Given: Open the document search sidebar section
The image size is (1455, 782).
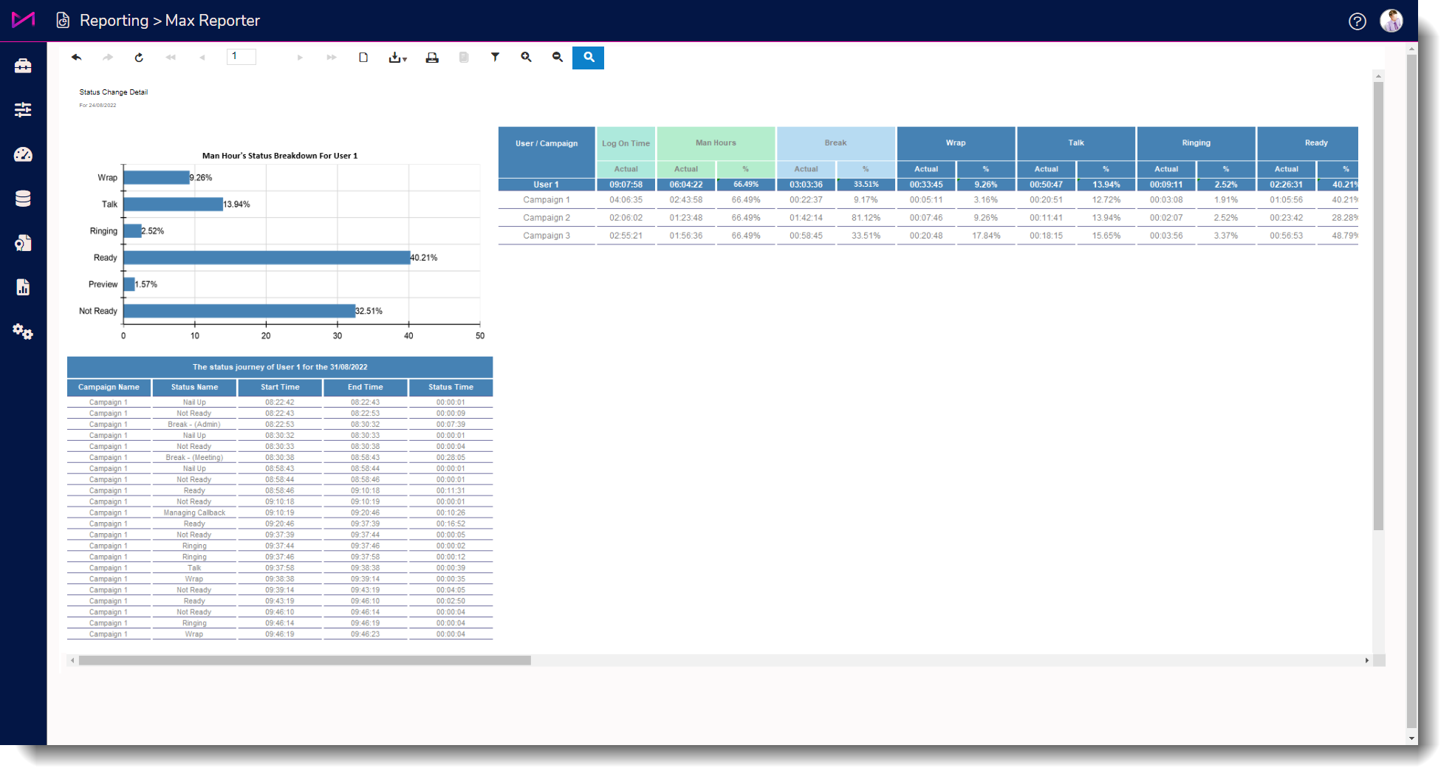Looking at the screenshot, I should tap(23, 243).
